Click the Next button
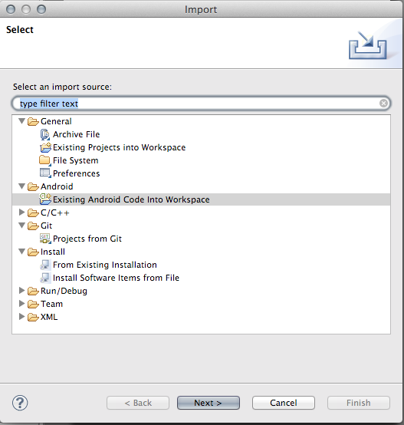Image resolution: width=404 pixels, height=425 pixels. click(209, 403)
